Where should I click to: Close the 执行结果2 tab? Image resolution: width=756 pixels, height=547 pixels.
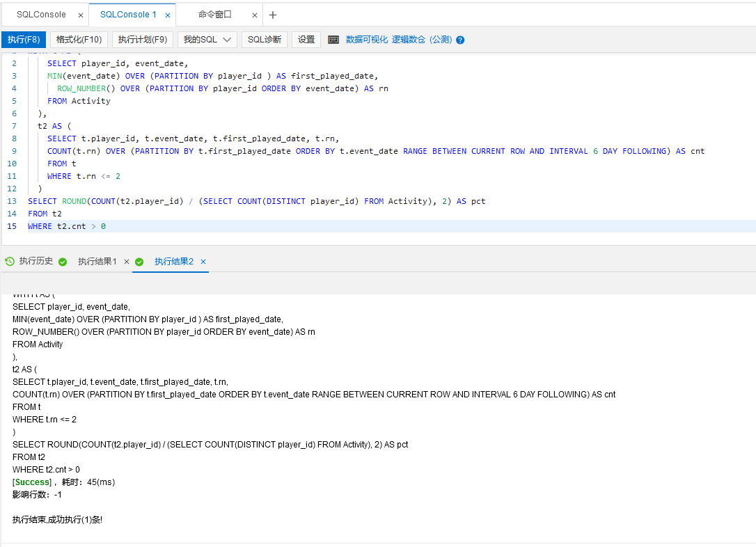pos(203,262)
